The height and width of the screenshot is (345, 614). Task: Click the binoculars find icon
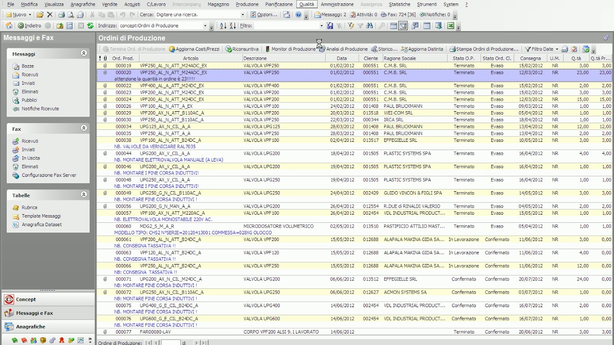coord(369,26)
